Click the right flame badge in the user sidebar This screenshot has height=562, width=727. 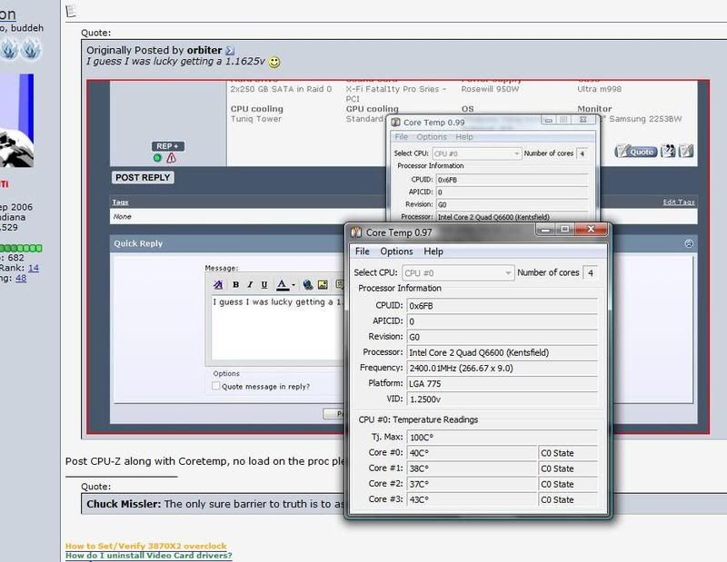31,49
